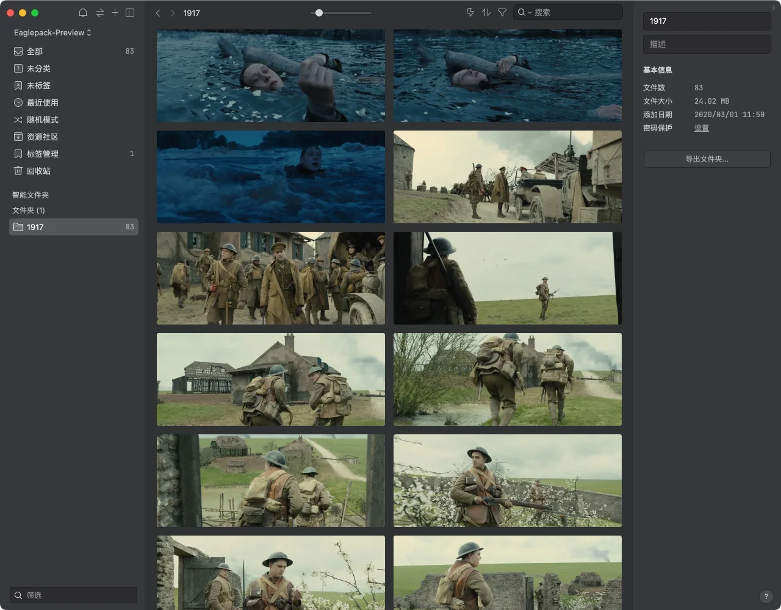Click the 基本信息 heading

658,70
